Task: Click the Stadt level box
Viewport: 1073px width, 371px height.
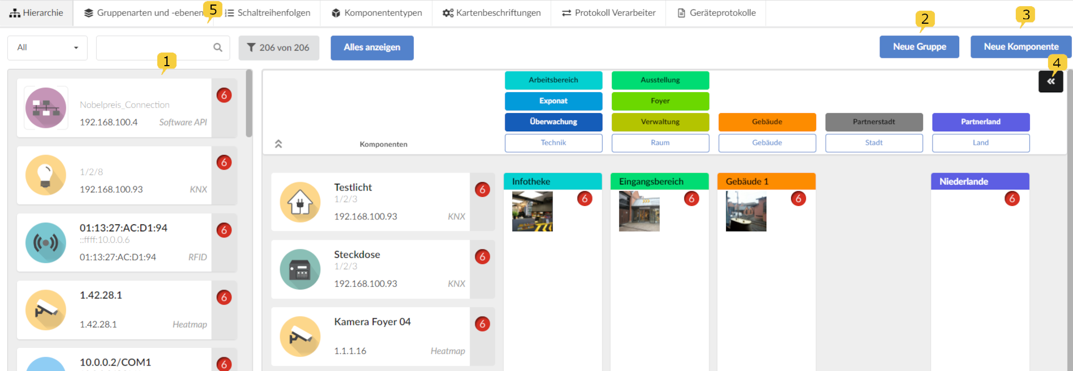Action: click(x=874, y=143)
